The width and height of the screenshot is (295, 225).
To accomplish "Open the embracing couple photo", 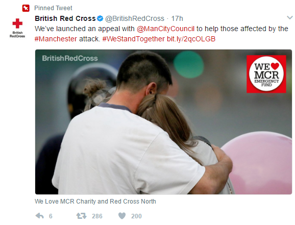I will point(163,122).
